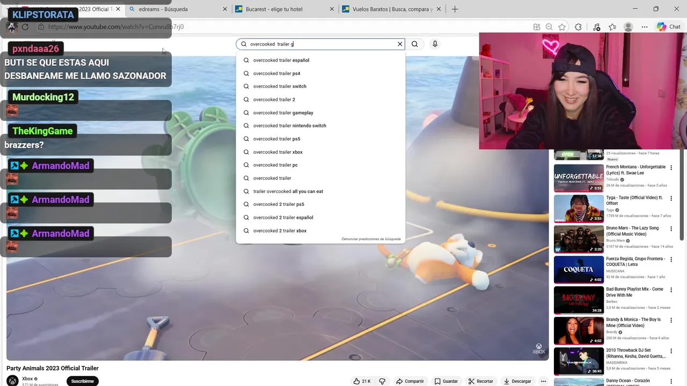Open options menu for French Montana video
This screenshot has width=687, height=386.
(671, 168)
